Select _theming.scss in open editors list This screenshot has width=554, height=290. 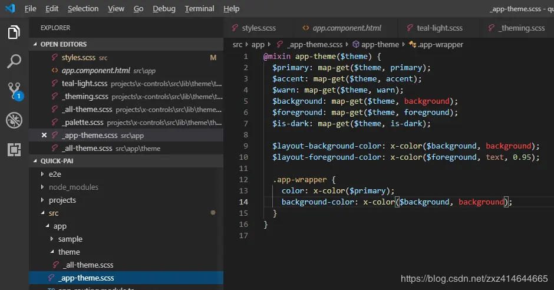126,97
